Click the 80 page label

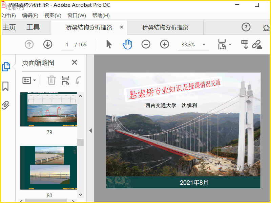pos(49,196)
